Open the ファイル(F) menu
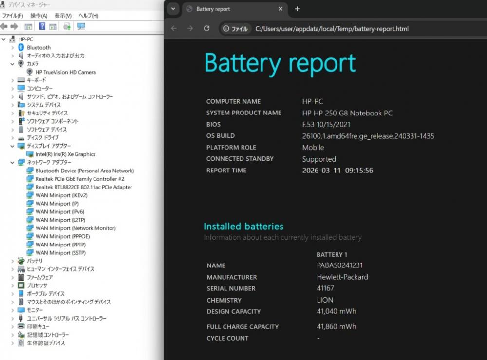 click(x=13, y=16)
